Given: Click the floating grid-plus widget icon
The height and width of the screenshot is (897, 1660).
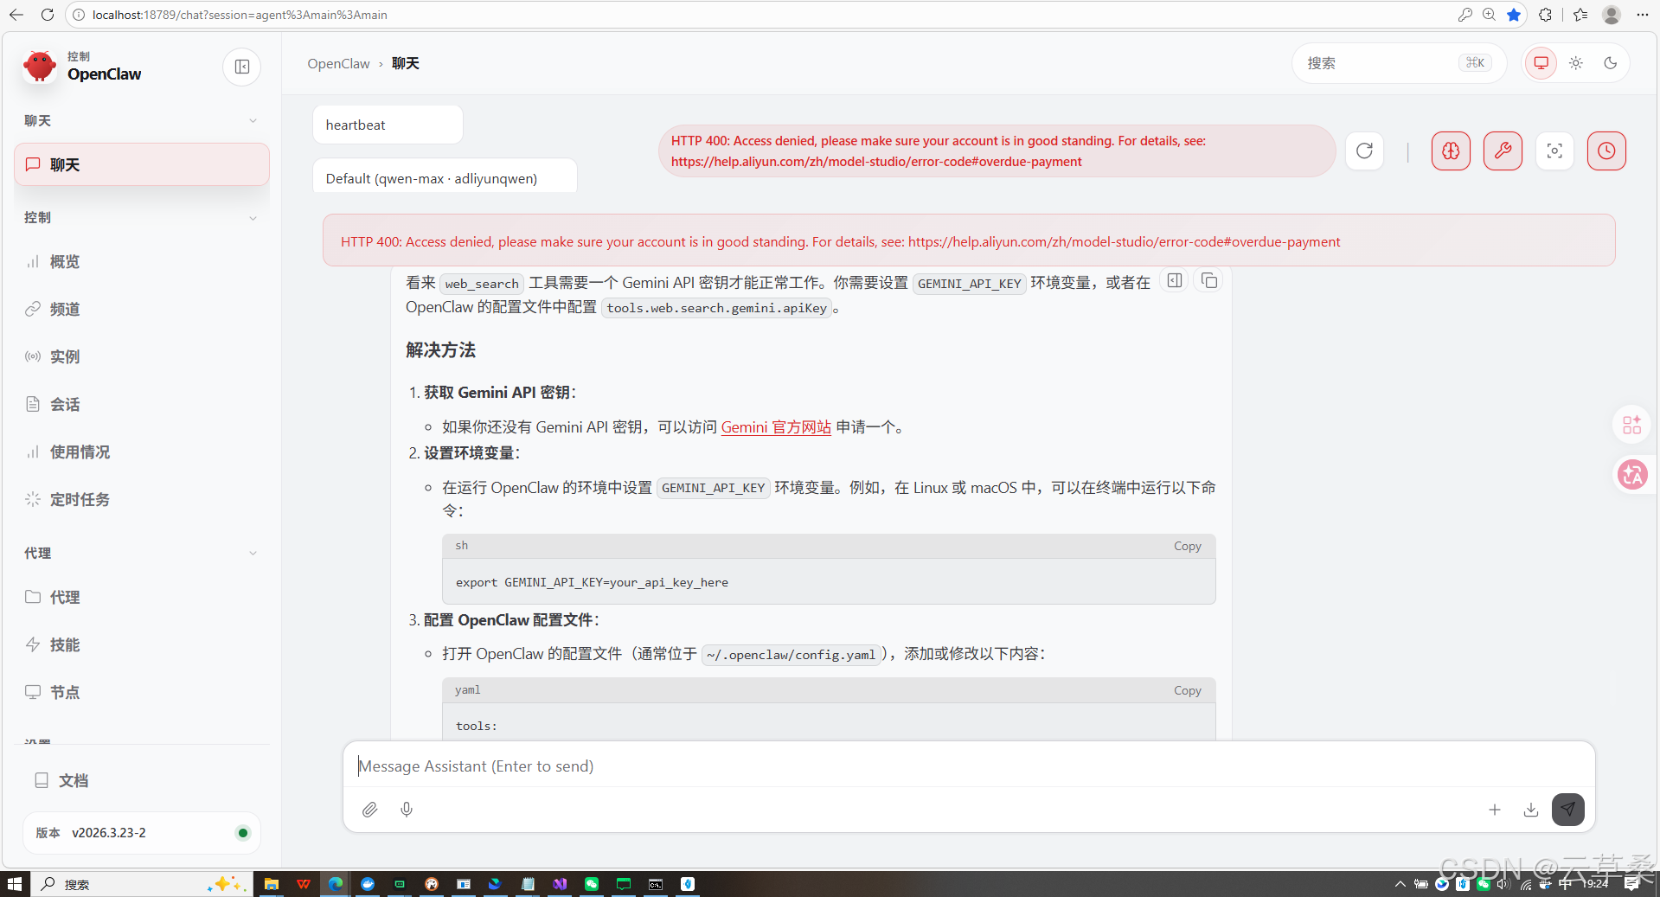Looking at the screenshot, I should [x=1632, y=425].
